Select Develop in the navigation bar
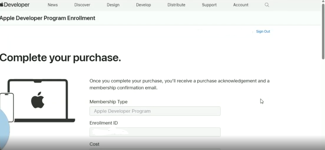 tap(144, 5)
